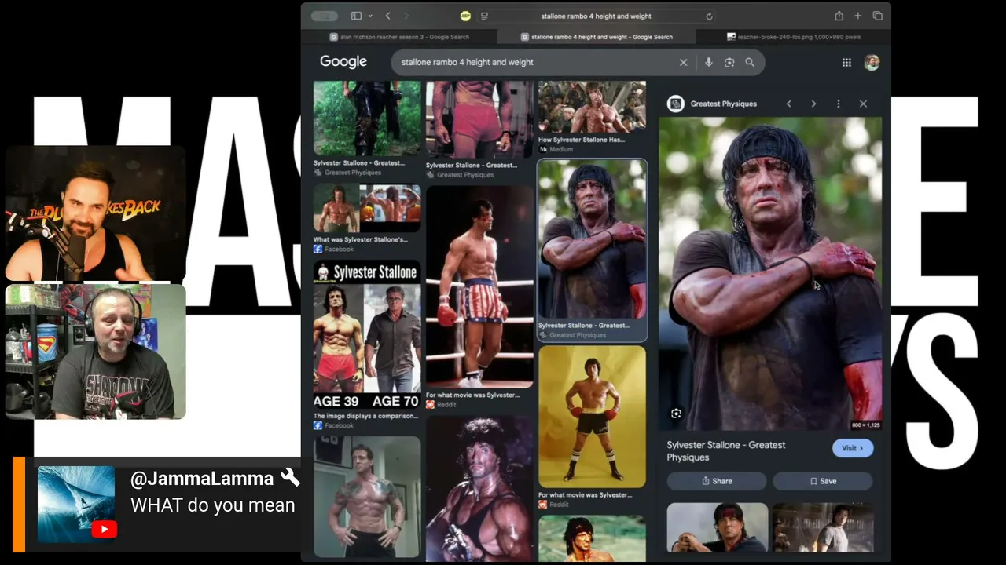Focus the Safari address bar
Screen dimensions: 1006x565
click(597, 16)
